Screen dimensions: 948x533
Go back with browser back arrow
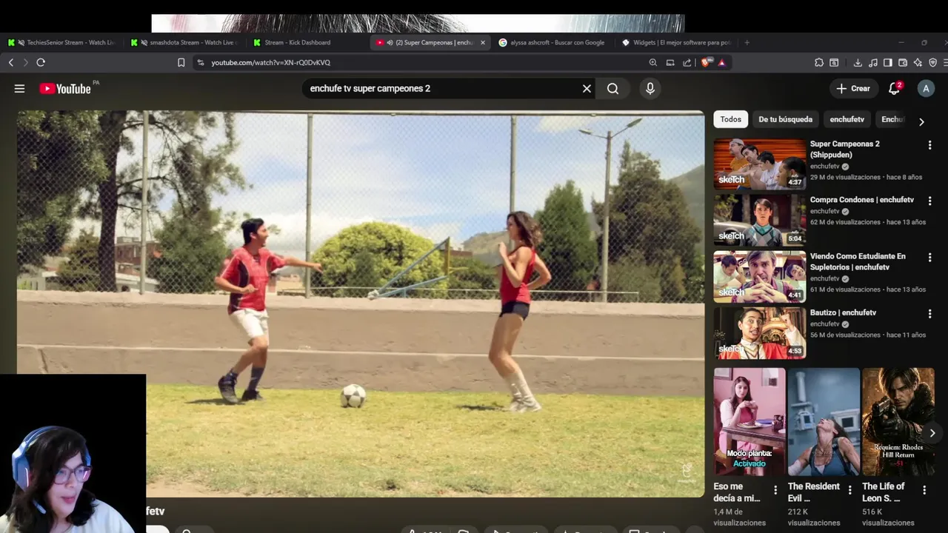[10, 63]
